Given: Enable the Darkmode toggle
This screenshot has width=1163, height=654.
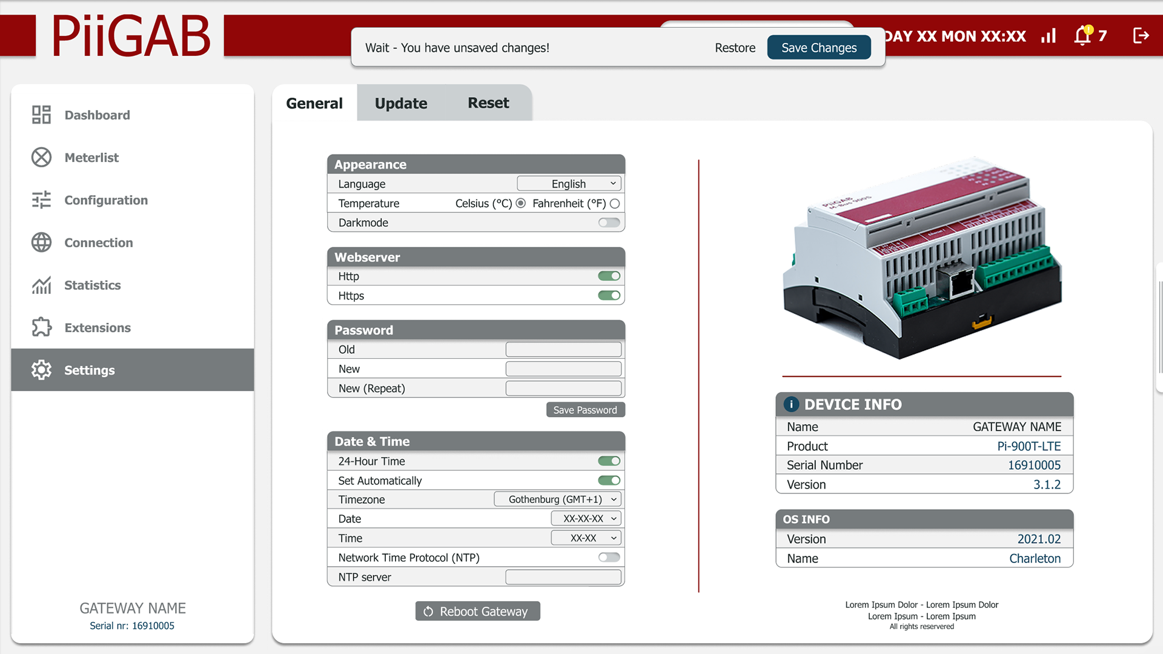Looking at the screenshot, I should (x=609, y=222).
